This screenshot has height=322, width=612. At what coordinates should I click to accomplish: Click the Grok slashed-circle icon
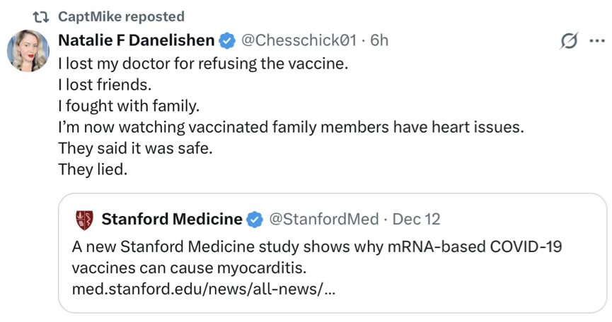(x=568, y=42)
